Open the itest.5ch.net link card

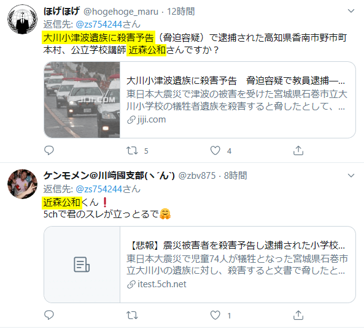[x=199, y=265]
